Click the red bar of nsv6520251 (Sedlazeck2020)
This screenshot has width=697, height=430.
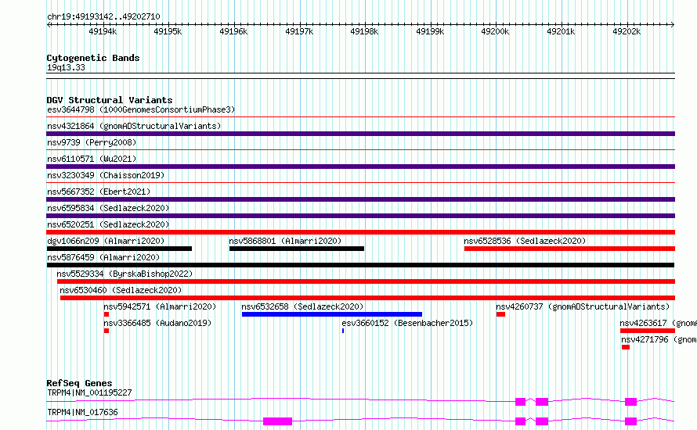pyautogui.click(x=360, y=232)
